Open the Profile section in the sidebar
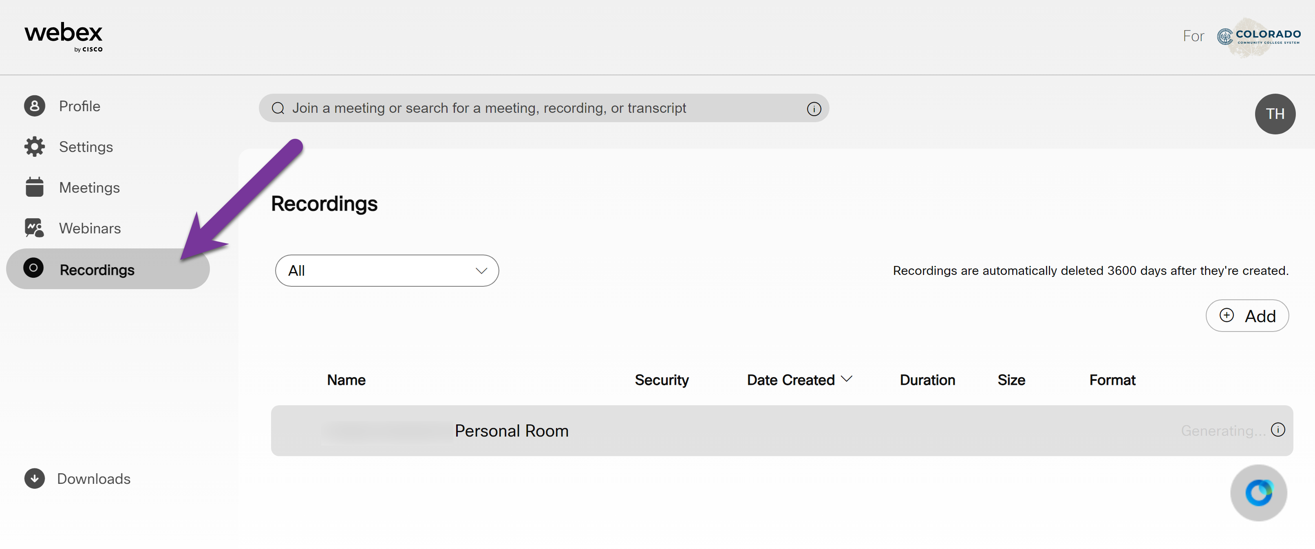Screen dimensions: 1315x549 pyautogui.click(x=79, y=106)
